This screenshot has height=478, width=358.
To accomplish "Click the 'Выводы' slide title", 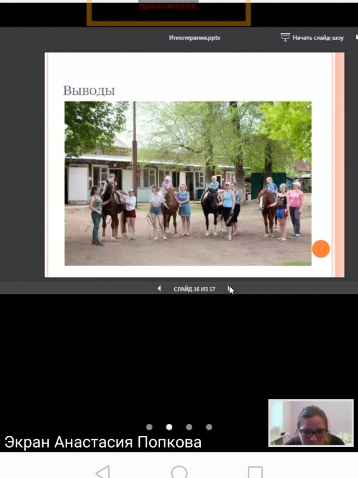I will pyautogui.click(x=89, y=91).
